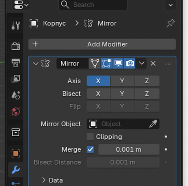Toggle viewport display for Mirror modifier
The height and width of the screenshot is (186, 188).
click(118, 64)
